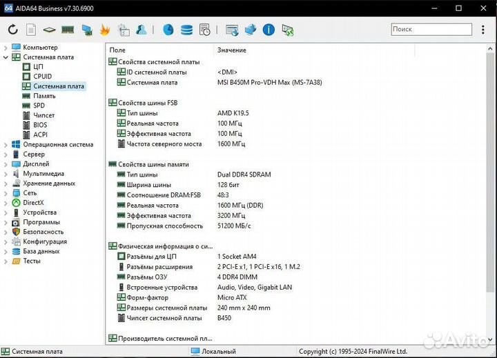Expand the Операционная система node
This screenshot has width=497, height=358.
click(x=6, y=145)
